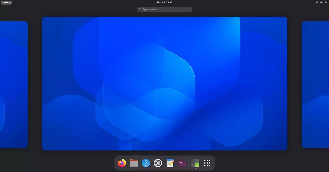The height and width of the screenshot is (172, 329).
Task: Open Firefox from the dash
Action: (122, 163)
